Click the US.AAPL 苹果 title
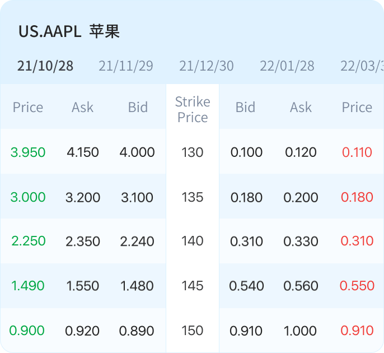The width and height of the screenshot is (384, 353). (69, 31)
